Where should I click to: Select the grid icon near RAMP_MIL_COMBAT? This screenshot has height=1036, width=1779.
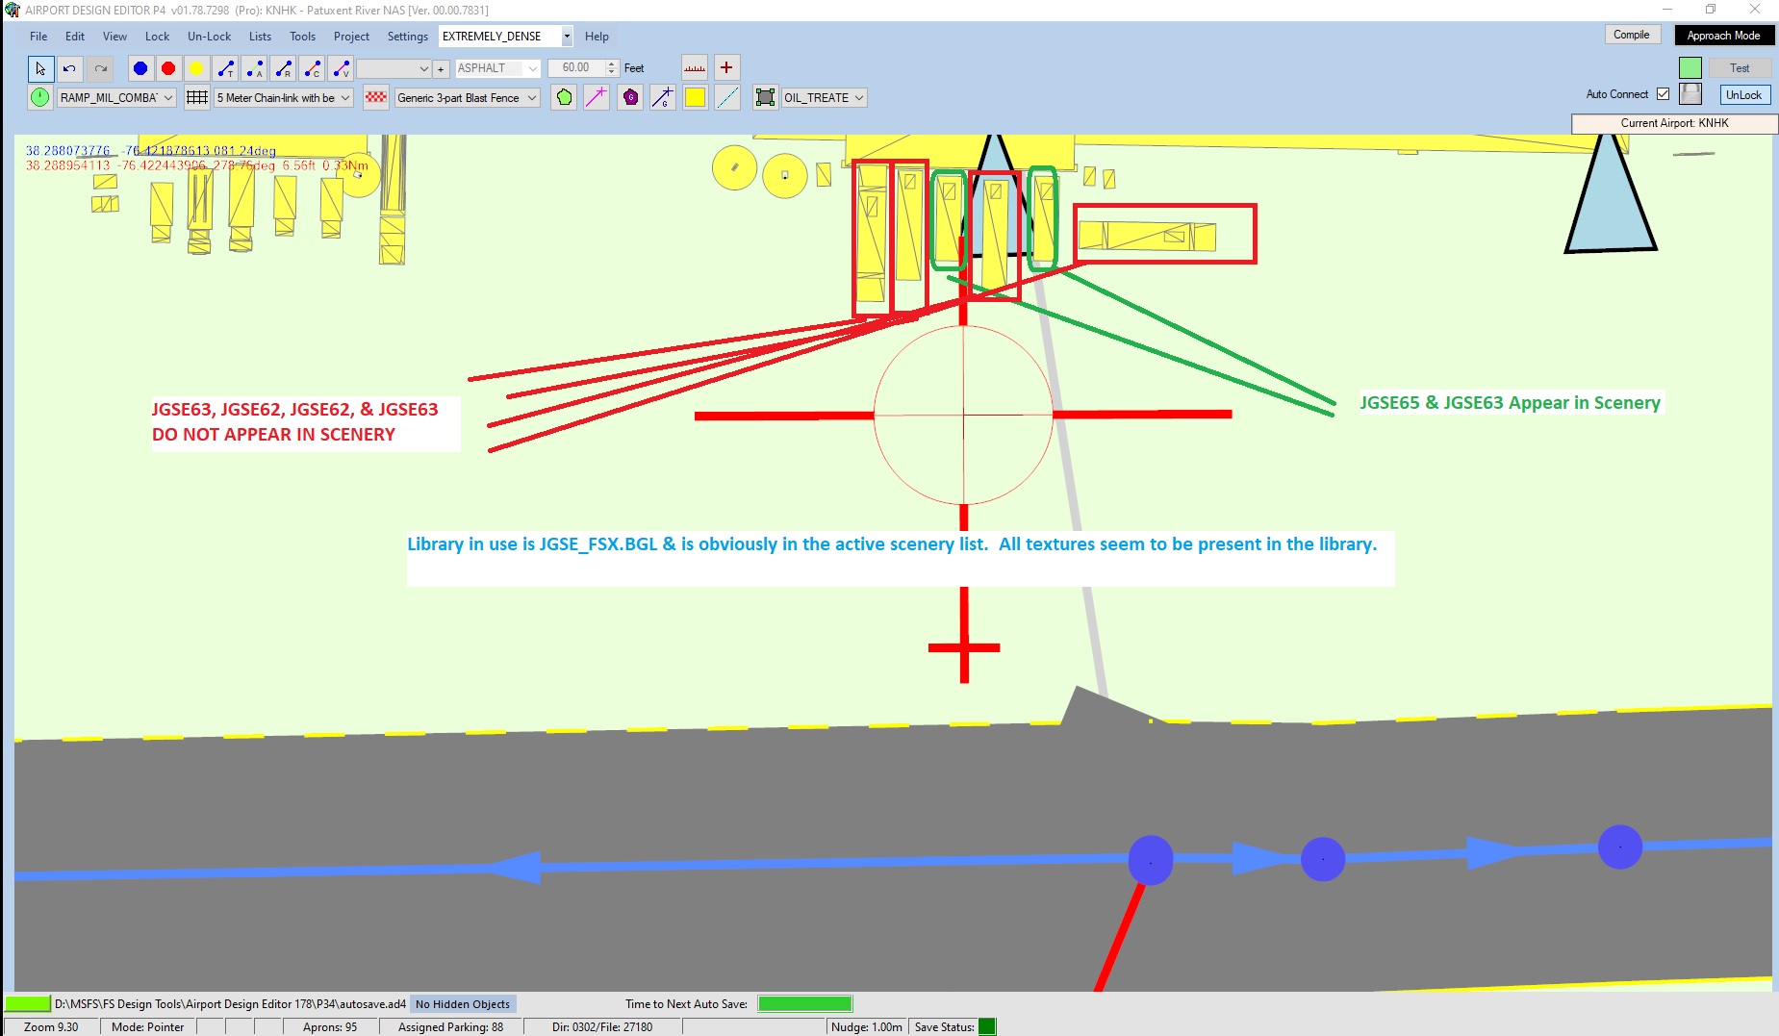pyautogui.click(x=197, y=97)
